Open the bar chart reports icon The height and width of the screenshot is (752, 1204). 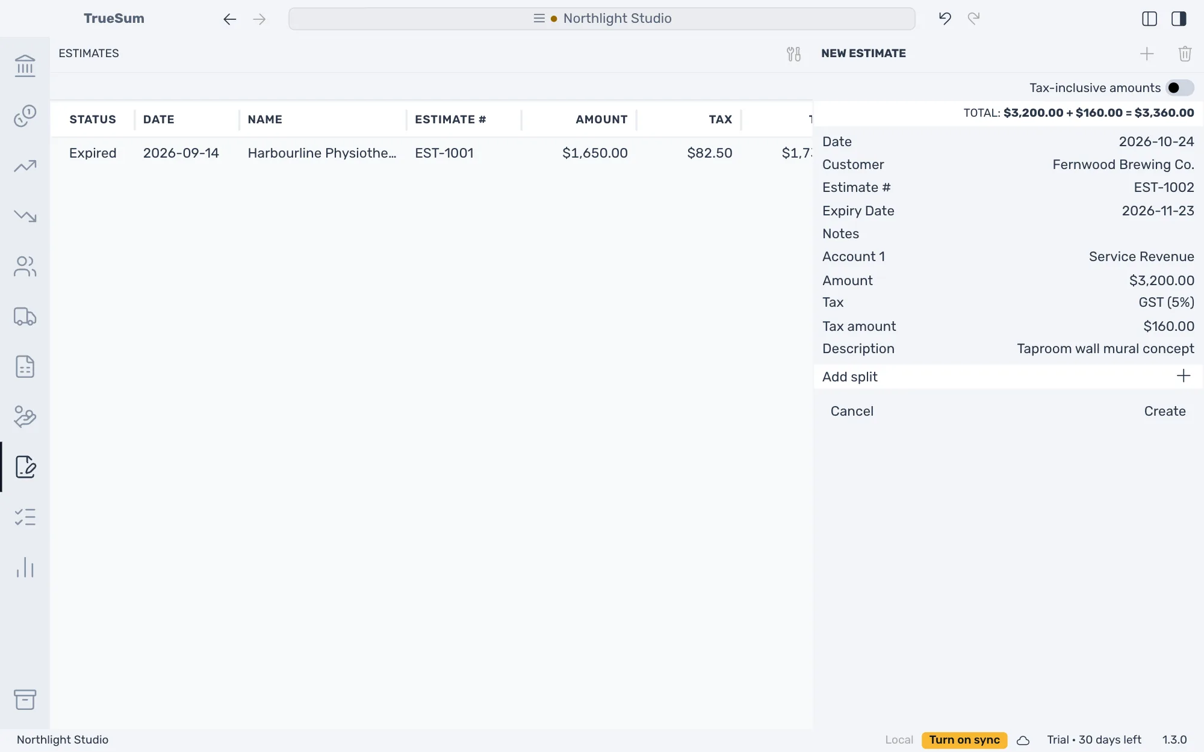point(25,567)
